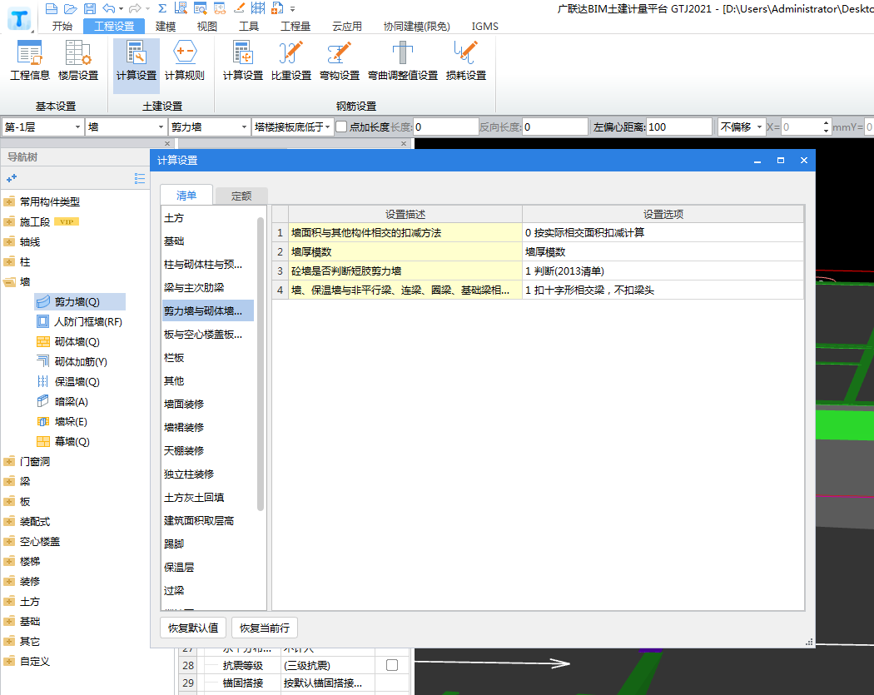This screenshot has height=695, width=874.
Task: Click the Sigma summary calculation icon
Action: pos(162,8)
